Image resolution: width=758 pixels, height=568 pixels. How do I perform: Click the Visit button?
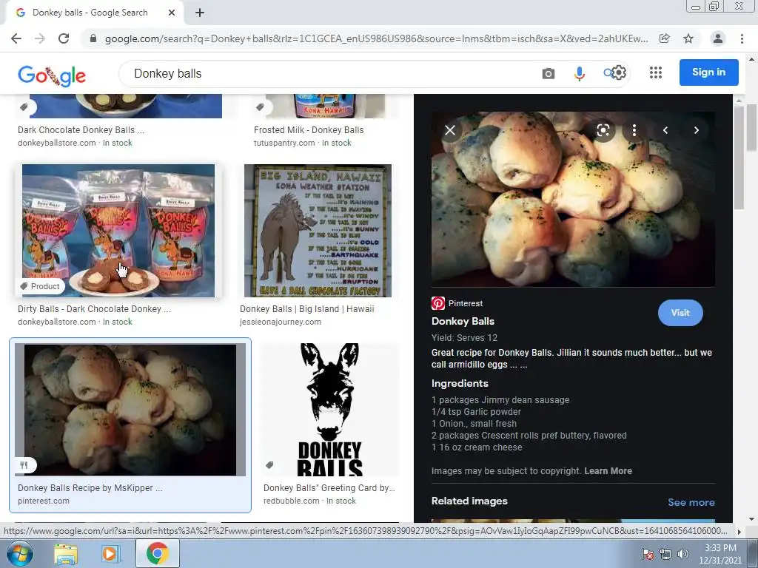click(x=680, y=313)
